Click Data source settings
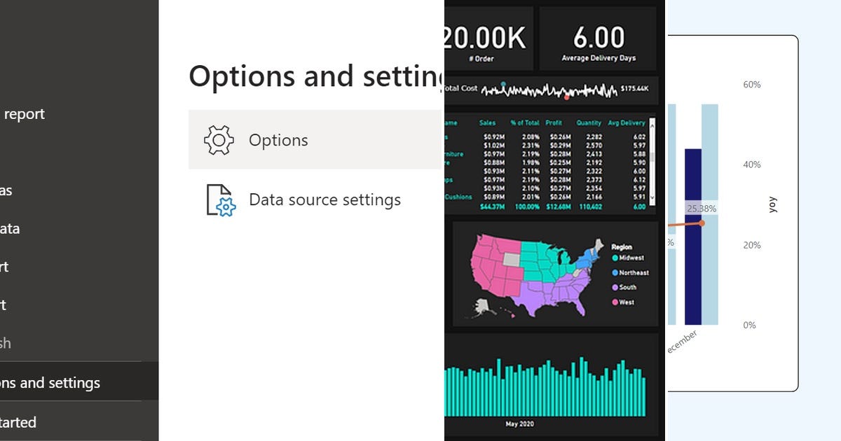This screenshot has height=441, width=841. [324, 199]
